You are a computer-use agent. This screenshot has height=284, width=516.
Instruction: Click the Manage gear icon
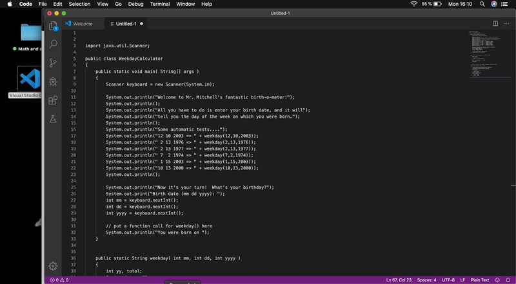click(x=53, y=265)
